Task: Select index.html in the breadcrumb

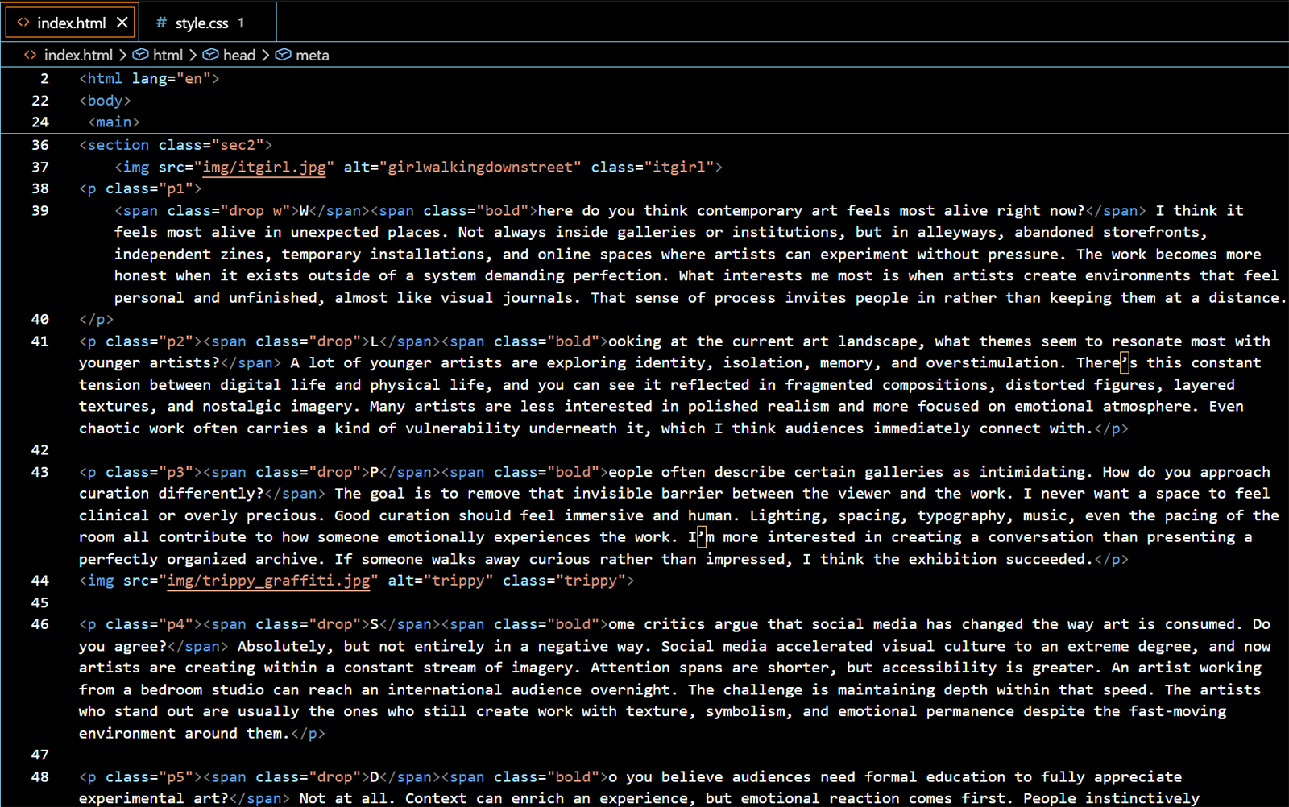Action: coord(78,55)
